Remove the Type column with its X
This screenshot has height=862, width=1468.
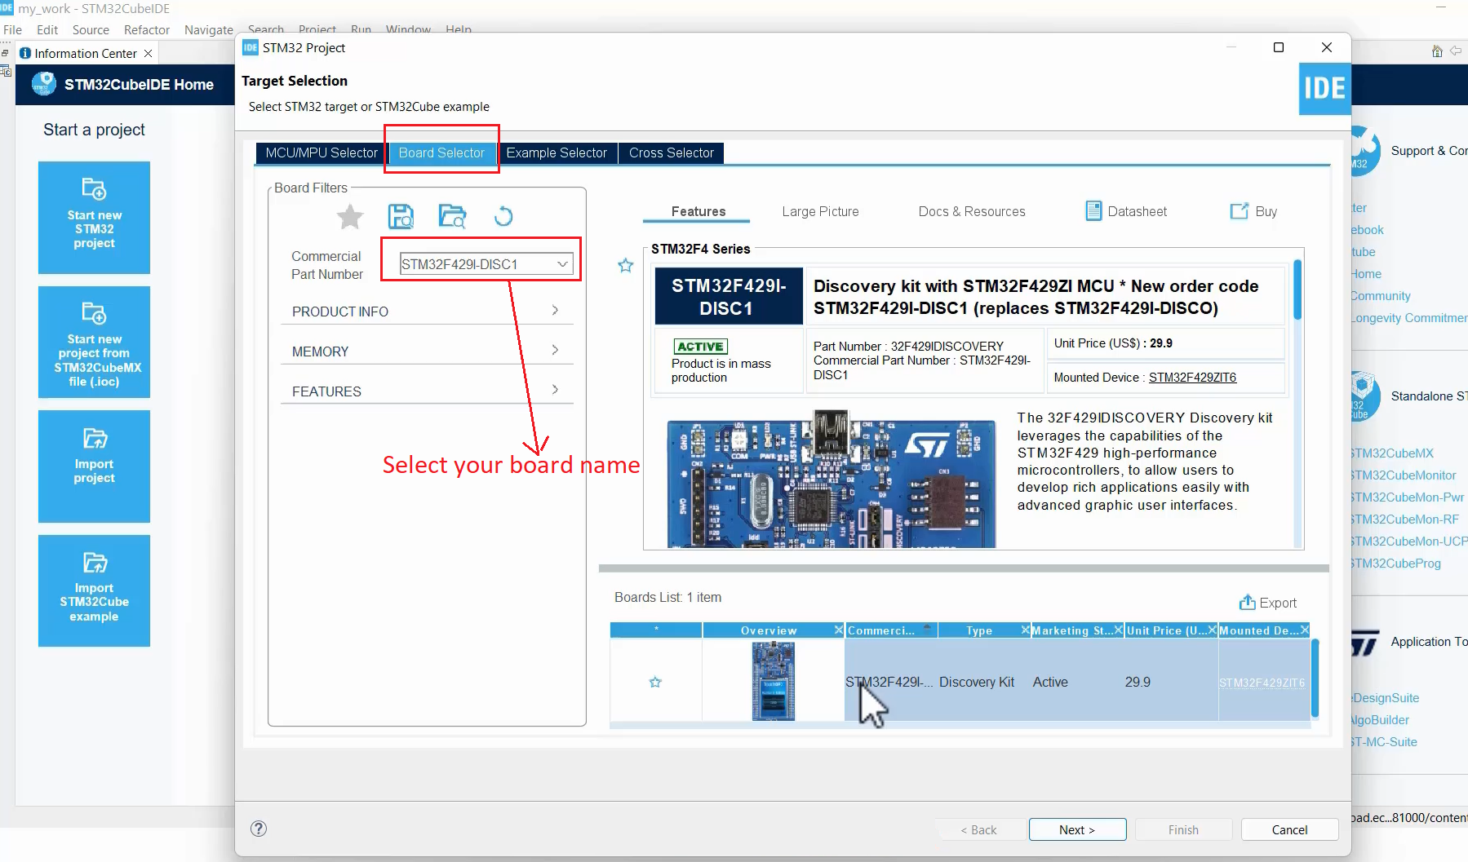[x=1026, y=630]
